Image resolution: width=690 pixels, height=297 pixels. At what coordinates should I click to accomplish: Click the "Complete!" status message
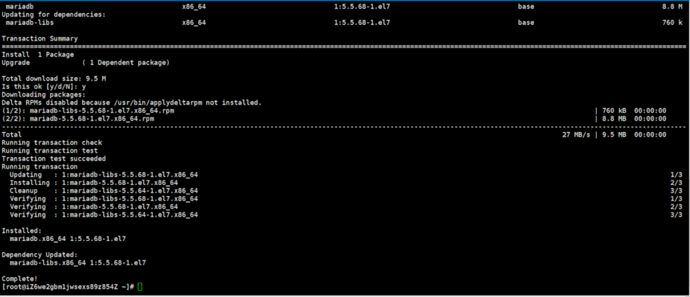[19, 278]
